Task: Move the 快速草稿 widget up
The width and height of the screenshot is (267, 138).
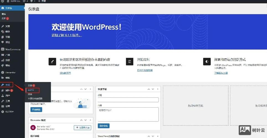Action: [x=149, y=89]
